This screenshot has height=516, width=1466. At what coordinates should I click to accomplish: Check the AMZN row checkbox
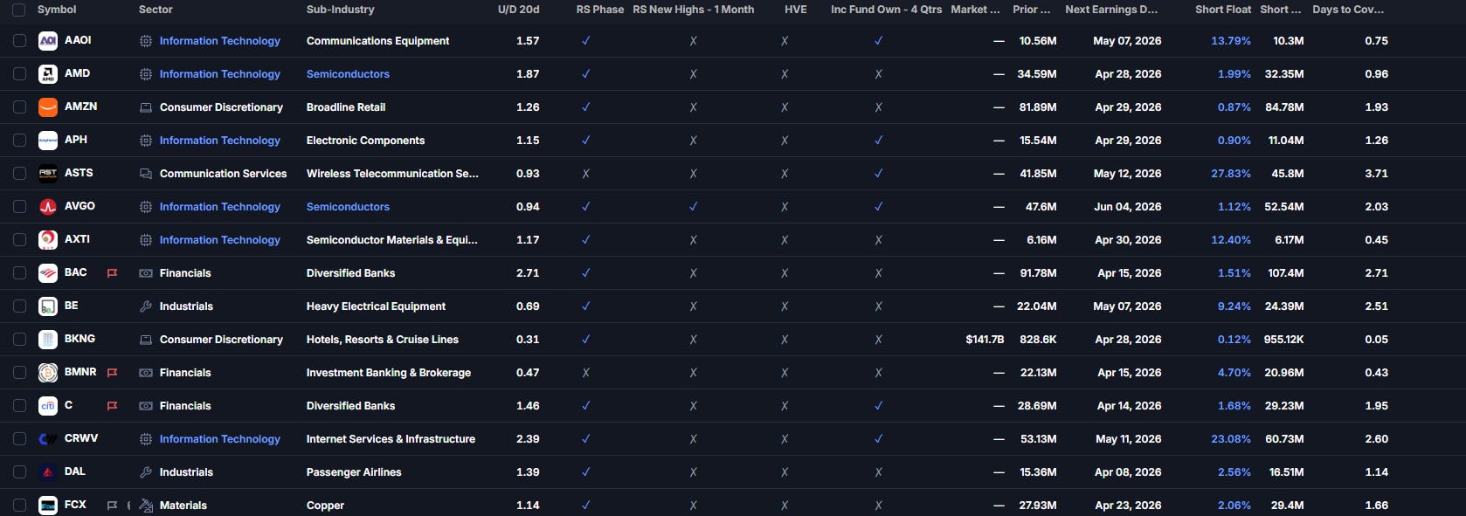tap(19, 107)
